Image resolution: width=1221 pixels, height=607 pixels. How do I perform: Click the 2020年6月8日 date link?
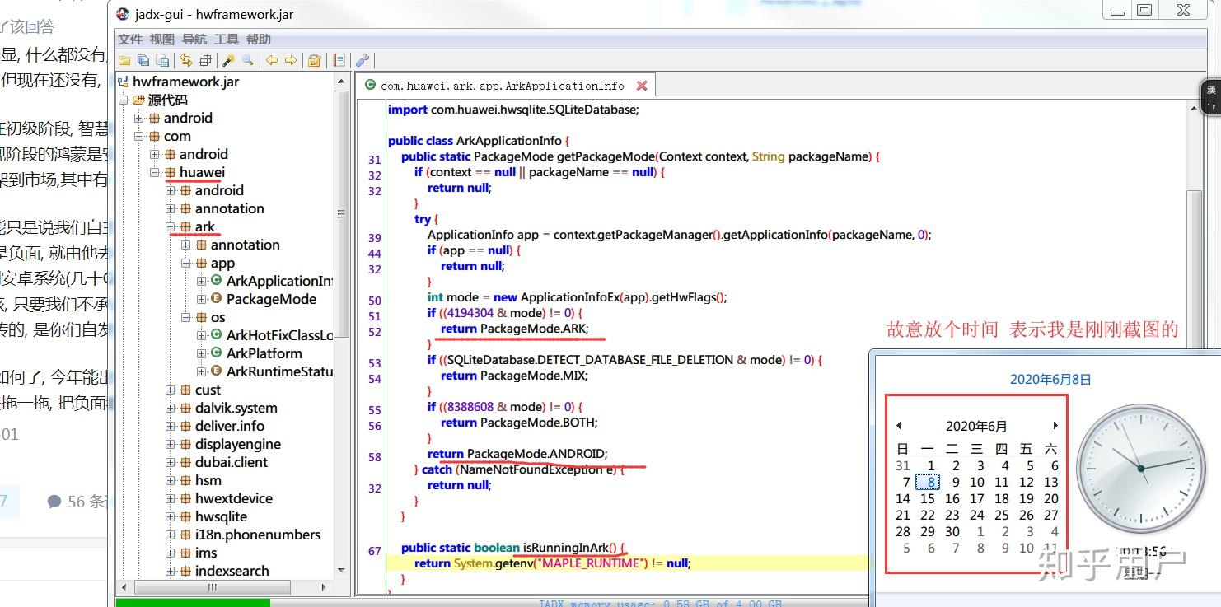tap(1050, 380)
